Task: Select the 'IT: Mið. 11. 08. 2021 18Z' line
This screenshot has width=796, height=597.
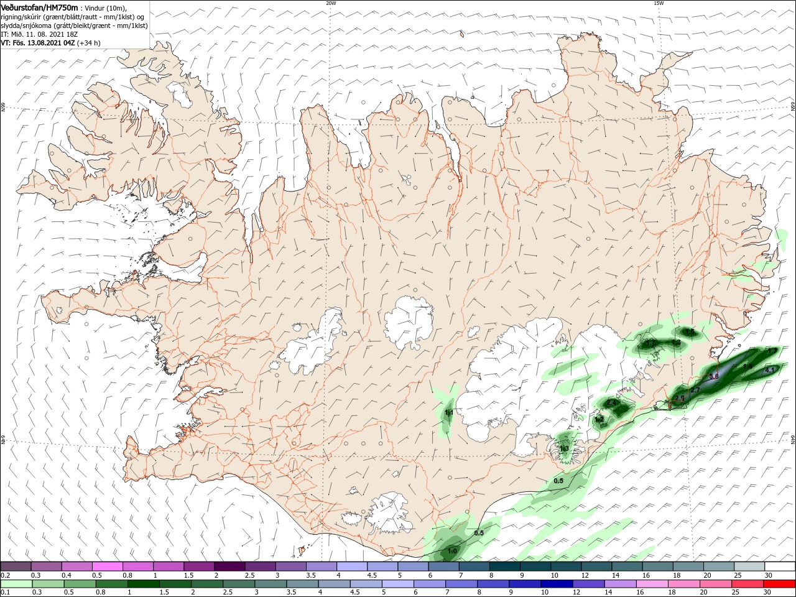Action: (x=39, y=34)
